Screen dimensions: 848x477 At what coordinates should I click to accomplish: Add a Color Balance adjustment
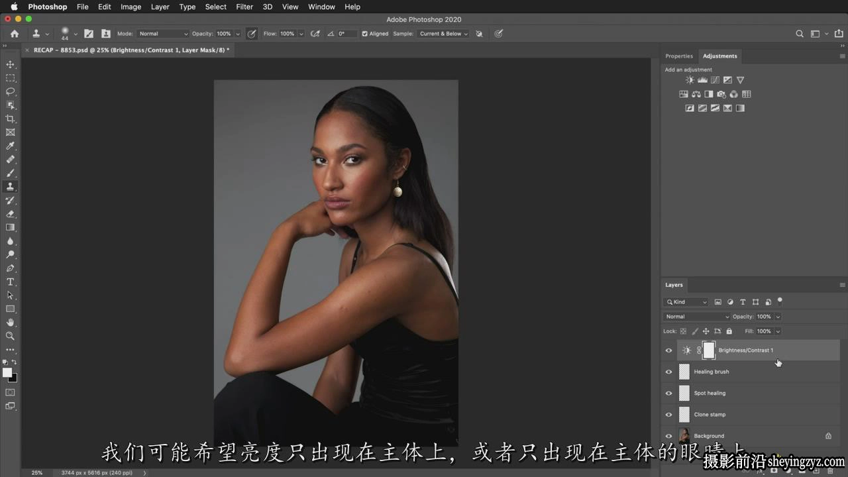(696, 94)
